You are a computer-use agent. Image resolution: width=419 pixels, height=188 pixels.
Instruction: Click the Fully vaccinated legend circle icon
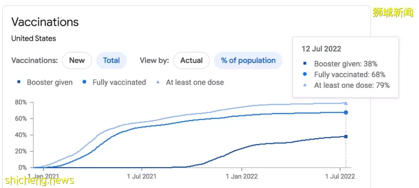(x=85, y=82)
